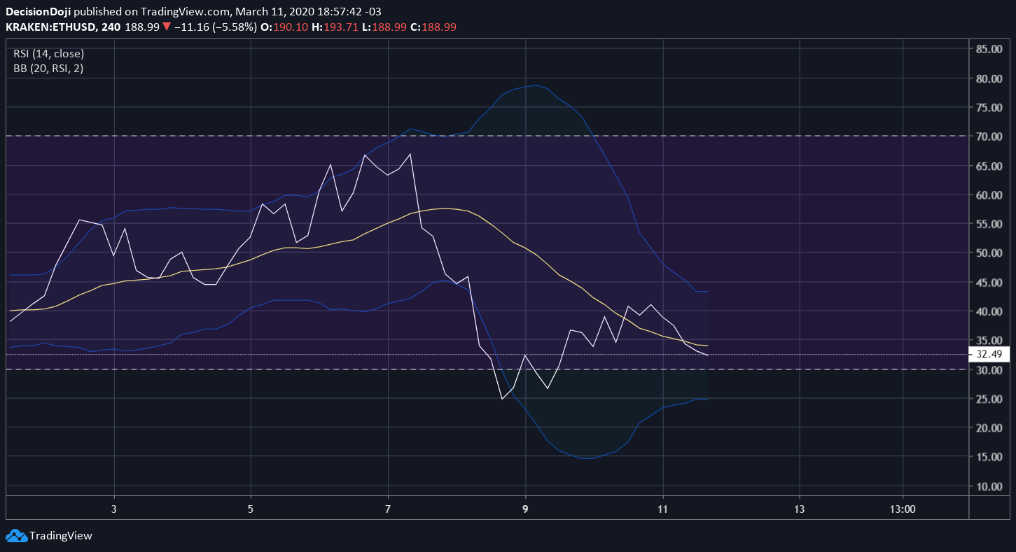Select the RSI (14, close) indicator label
This screenshot has width=1016, height=552.
coord(48,53)
